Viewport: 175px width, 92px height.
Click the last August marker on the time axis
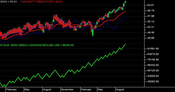click(x=120, y=90)
